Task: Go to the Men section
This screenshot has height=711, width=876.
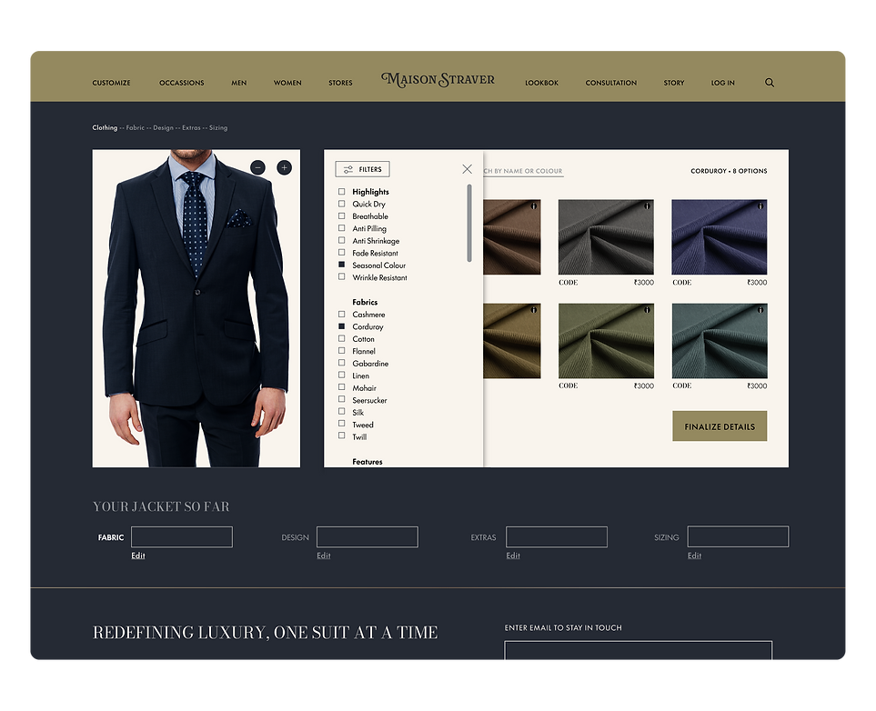Action: click(x=239, y=83)
